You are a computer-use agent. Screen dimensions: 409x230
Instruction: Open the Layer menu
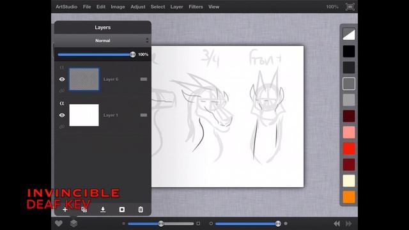point(176,7)
